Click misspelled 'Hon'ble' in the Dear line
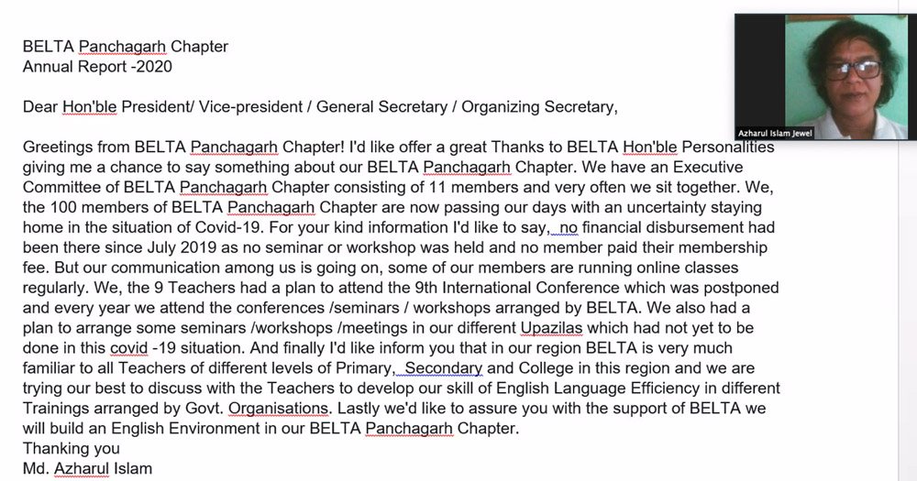The height and width of the screenshot is (481, 917). (x=90, y=107)
